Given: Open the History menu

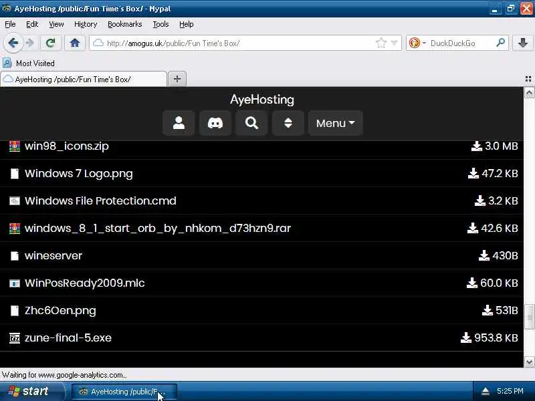Looking at the screenshot, I should (86, 24).
